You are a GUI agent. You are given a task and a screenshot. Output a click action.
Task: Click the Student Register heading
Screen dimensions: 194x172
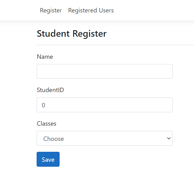pos(72,34)
